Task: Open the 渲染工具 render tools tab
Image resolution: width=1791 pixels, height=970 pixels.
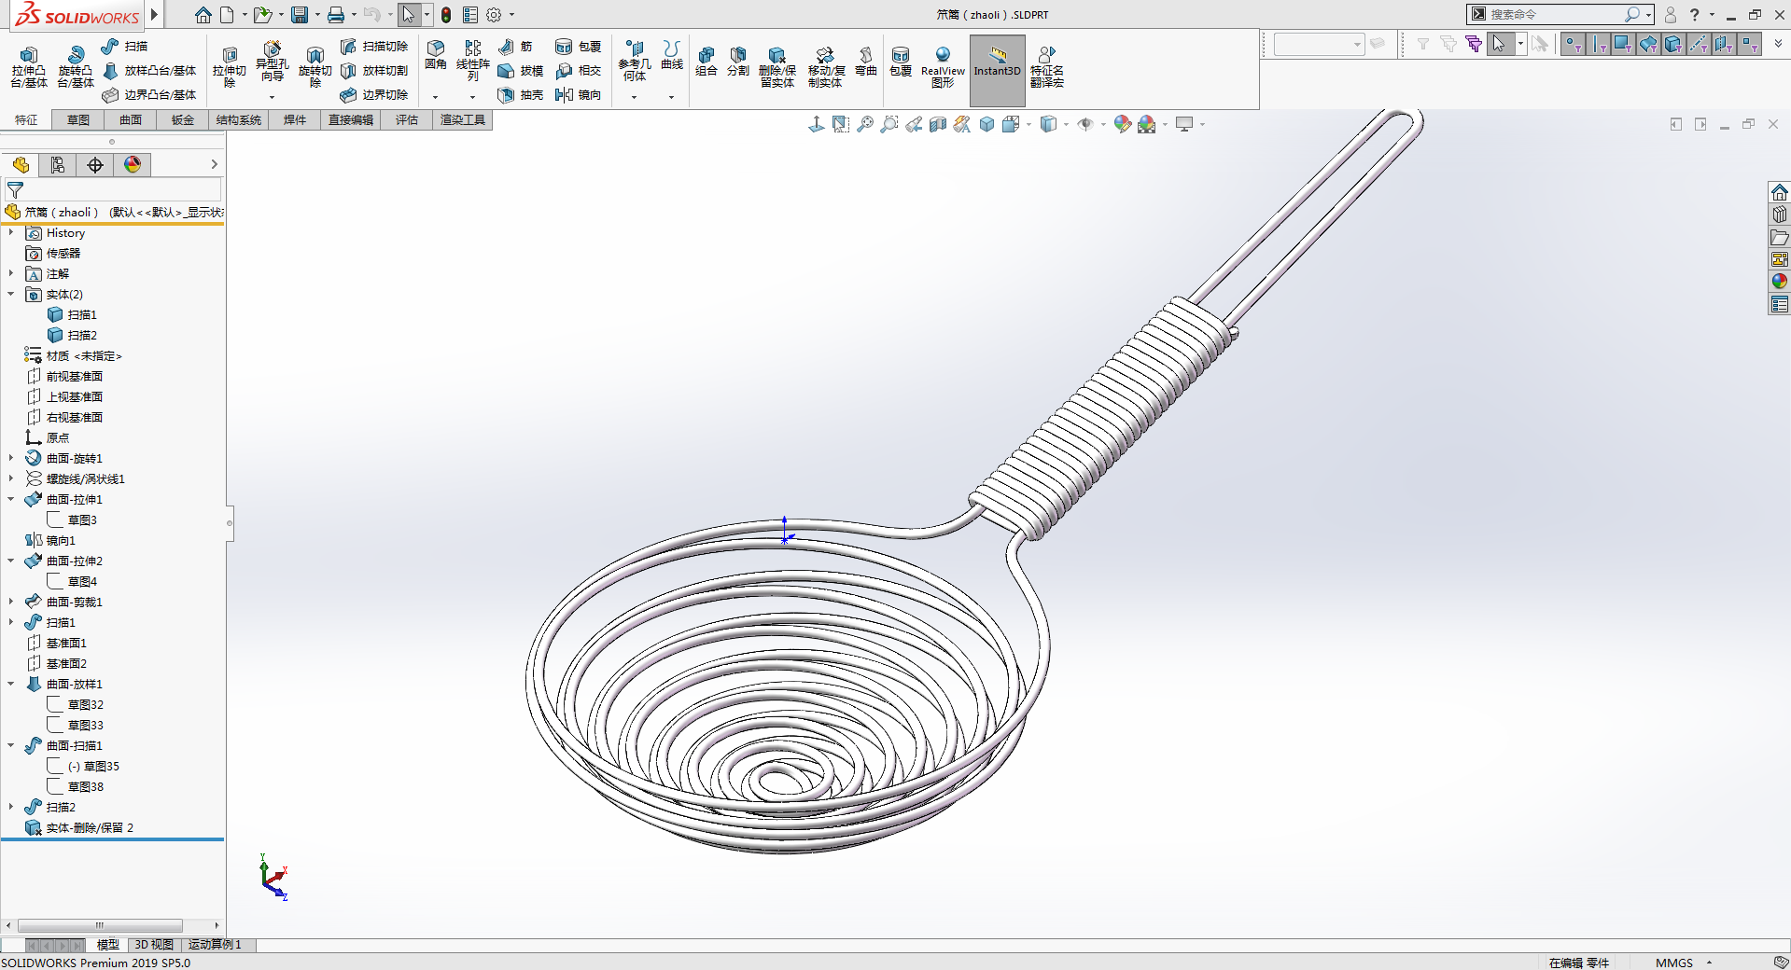Action: click(463, 119)
